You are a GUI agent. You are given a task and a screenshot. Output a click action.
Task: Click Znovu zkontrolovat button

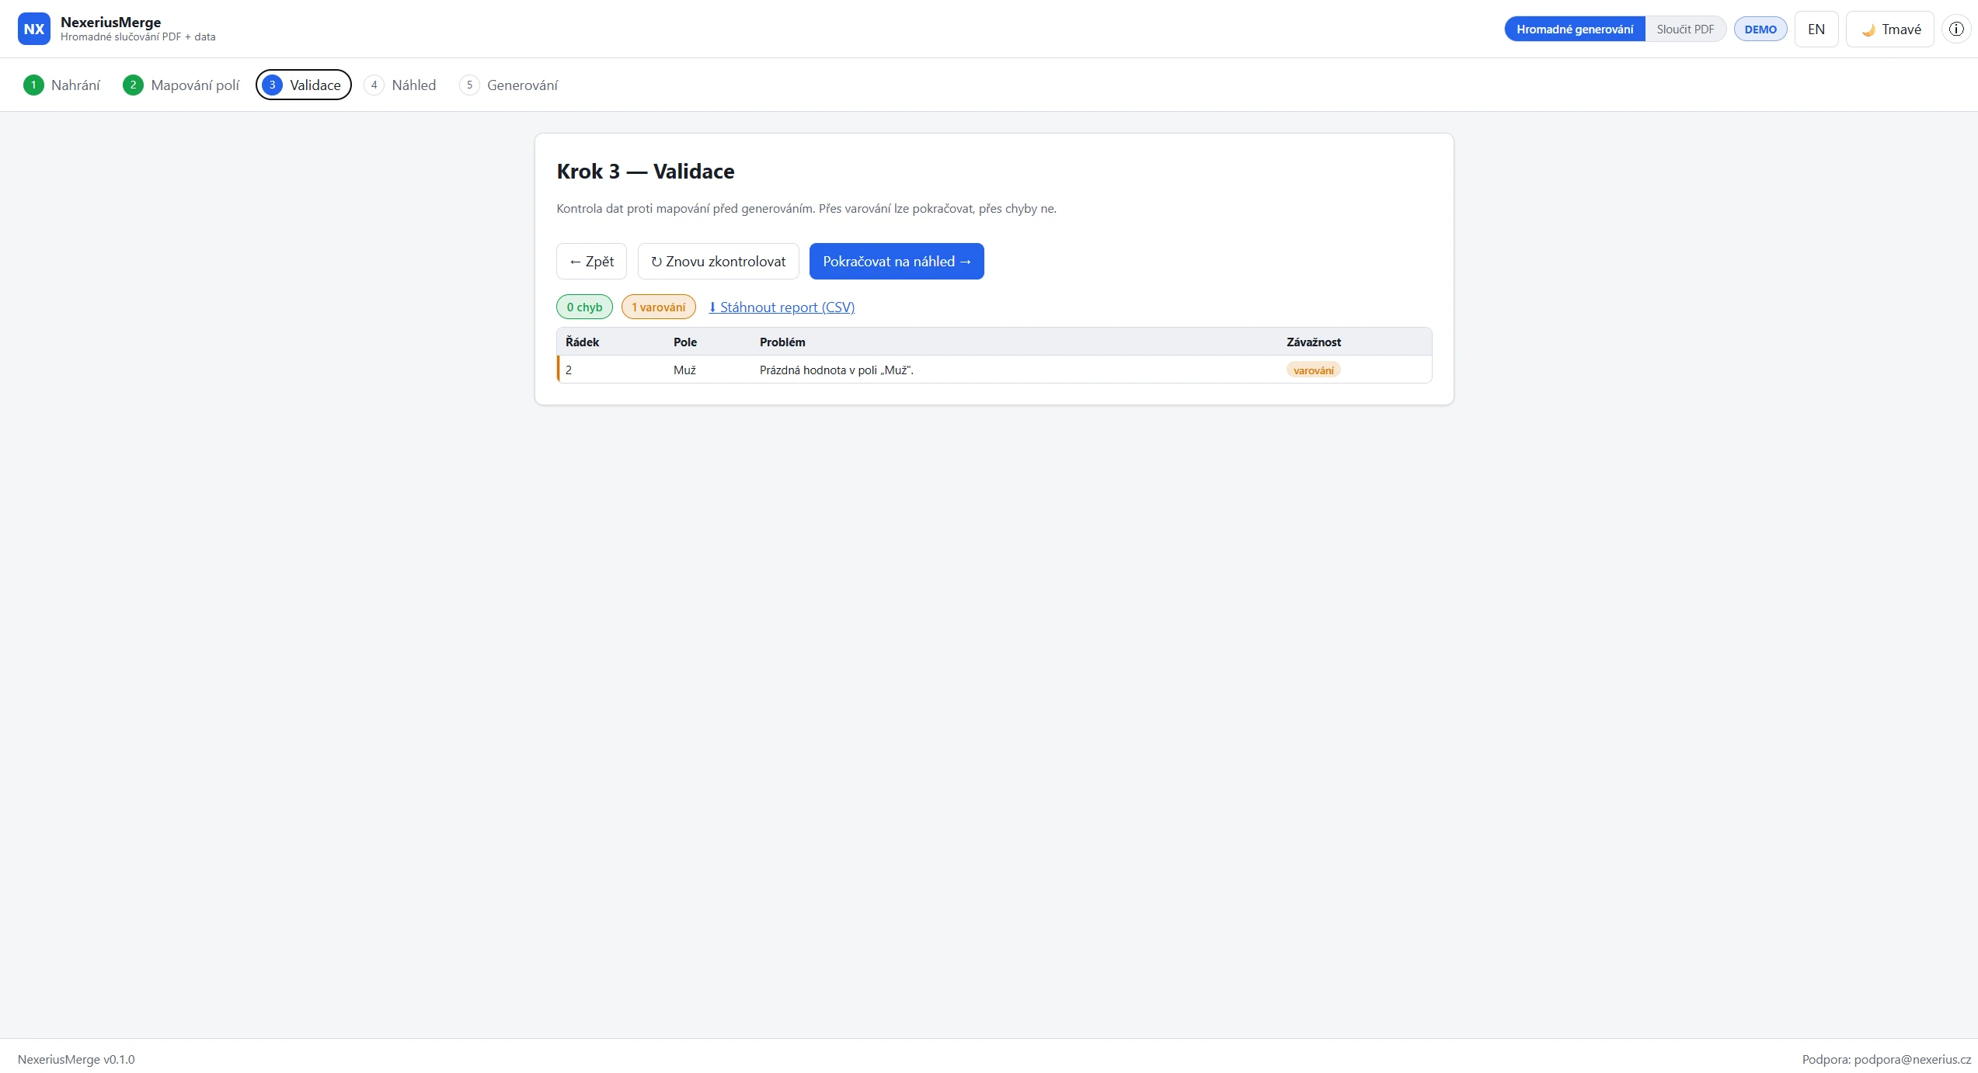[x=718, y=261]
